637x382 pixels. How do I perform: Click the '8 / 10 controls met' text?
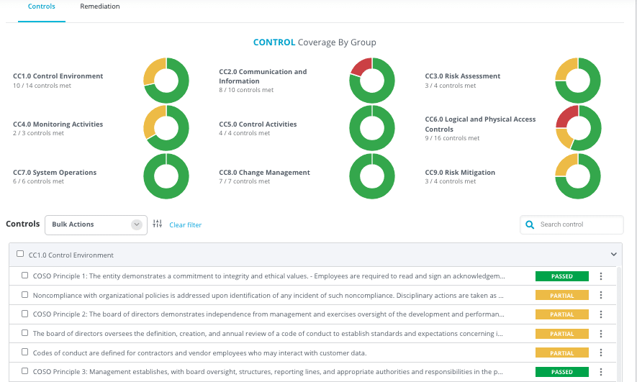coord(246,90)
